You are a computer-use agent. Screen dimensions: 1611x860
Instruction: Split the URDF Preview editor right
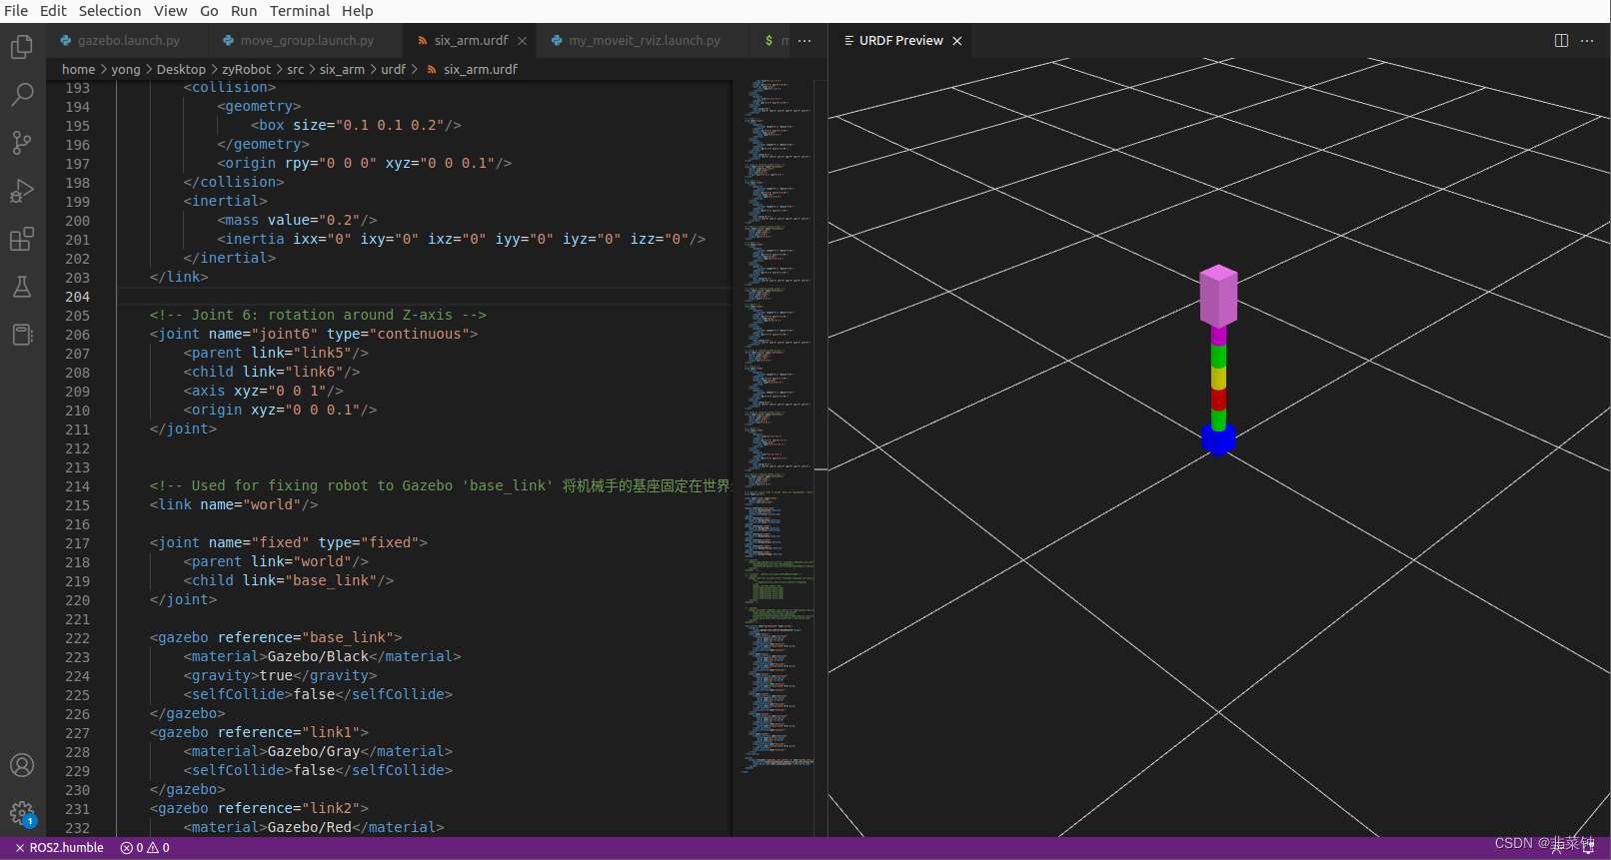pyautogui.click(x=1561, y=41)
